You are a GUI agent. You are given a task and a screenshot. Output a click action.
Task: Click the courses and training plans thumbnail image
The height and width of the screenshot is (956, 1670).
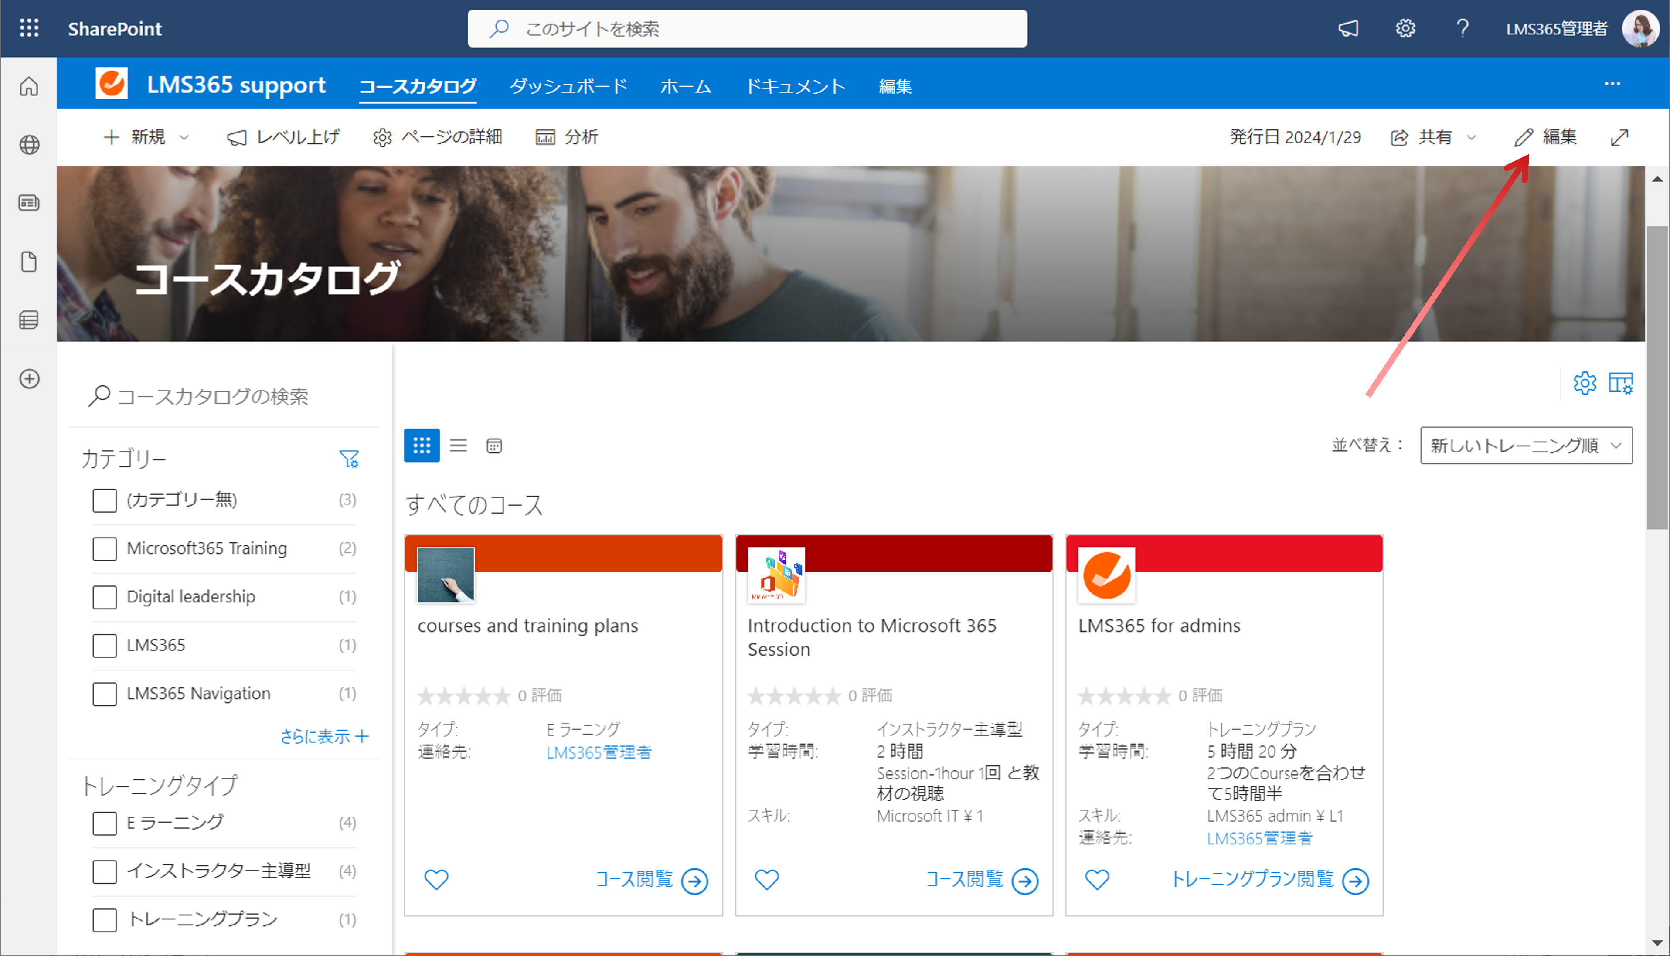point(446,575)
